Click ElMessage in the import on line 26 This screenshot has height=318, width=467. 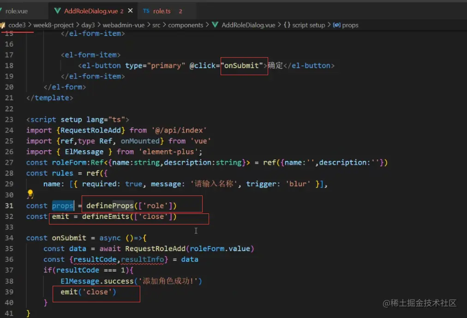(x=84, y=152)
